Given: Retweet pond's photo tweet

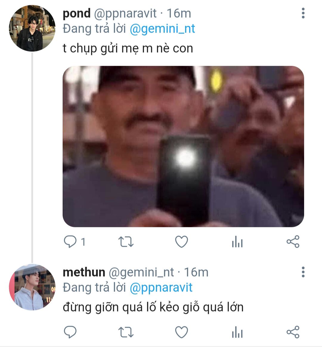Looking at the screenshot, I should (126, 242).
